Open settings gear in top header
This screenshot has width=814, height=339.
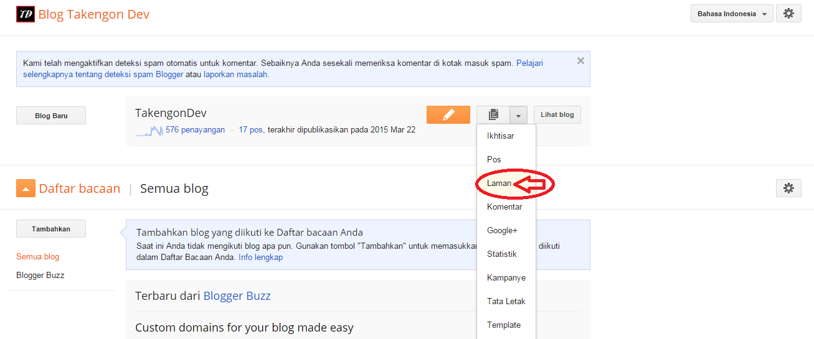788,14
